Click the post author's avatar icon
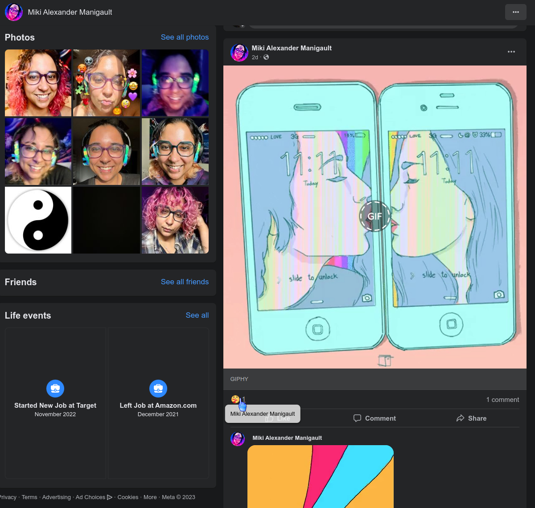The image size is (535, 508). point(239,53)
